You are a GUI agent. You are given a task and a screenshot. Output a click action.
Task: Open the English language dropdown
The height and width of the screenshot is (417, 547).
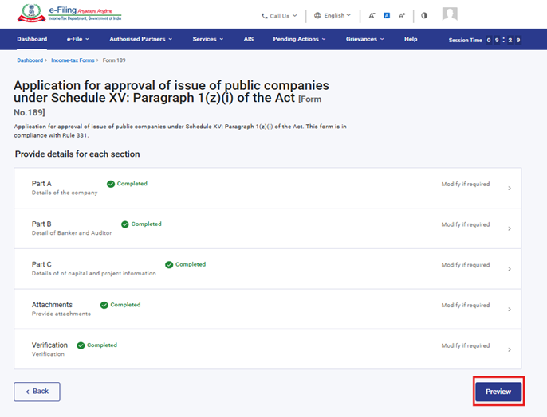(x=333, y=15)
